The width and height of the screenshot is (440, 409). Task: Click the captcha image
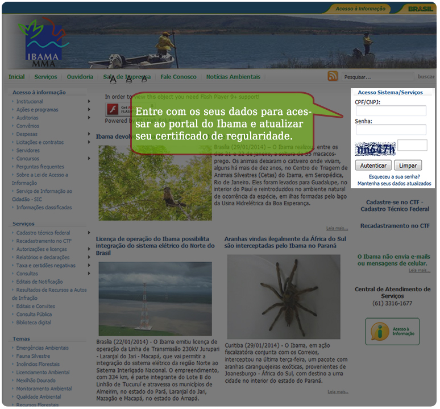click(375, 149)
